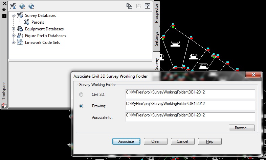Expand the Equipment Databases node
Screen dimensions: 266x160
point(14,29)
